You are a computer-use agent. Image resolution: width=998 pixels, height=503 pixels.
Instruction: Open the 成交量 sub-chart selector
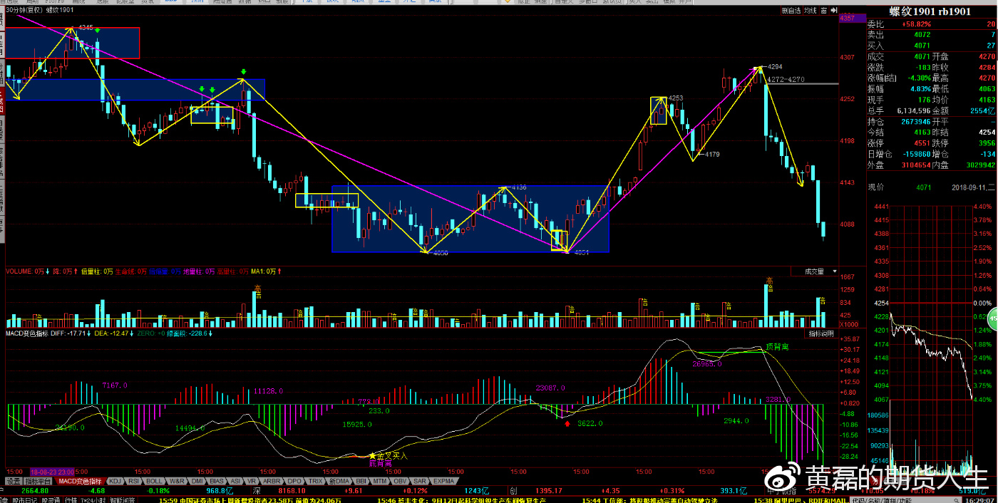[814, 271]
